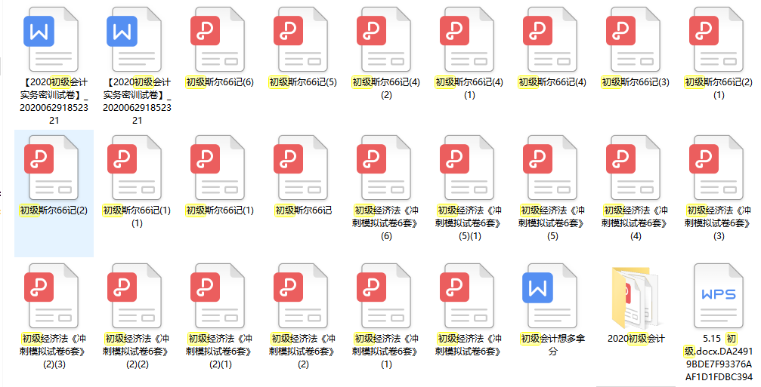This screenshot has width=761, height=387.
Task: Click the label 初级经济法《冲刺模拟试卷6套》(6)
Action: click(386, 223)
